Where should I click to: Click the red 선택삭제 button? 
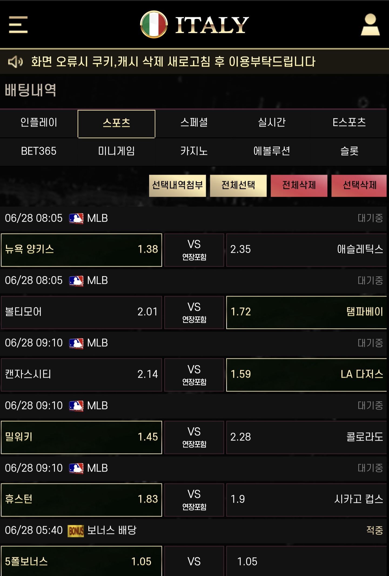point(359,186)
